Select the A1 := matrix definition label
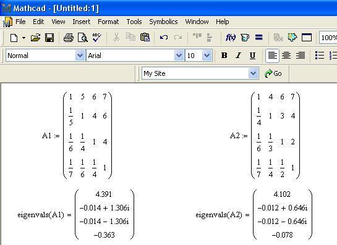This screenshot has height=245, width=337. (51, 136)
